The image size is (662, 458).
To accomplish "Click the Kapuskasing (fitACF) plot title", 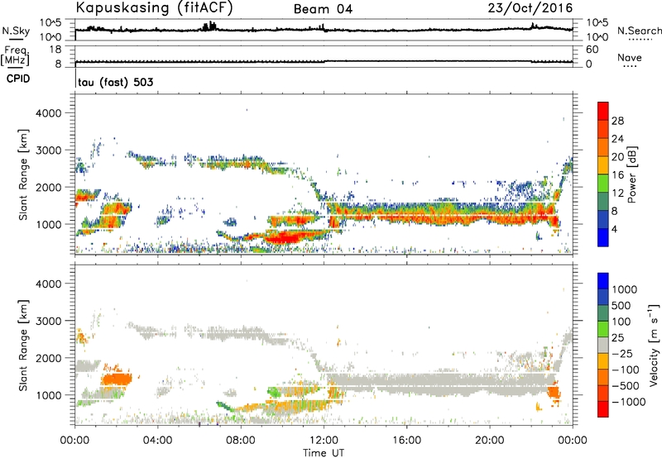I will (154, 7).
